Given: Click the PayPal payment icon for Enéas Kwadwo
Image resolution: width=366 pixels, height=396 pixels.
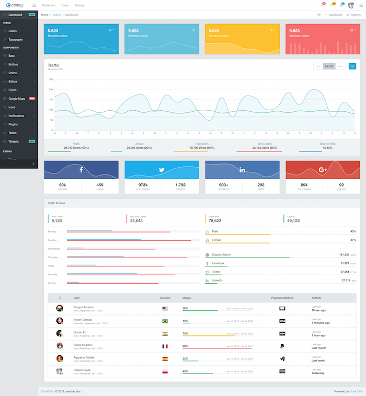Looking at the screenshot, I should coord(282,346).
